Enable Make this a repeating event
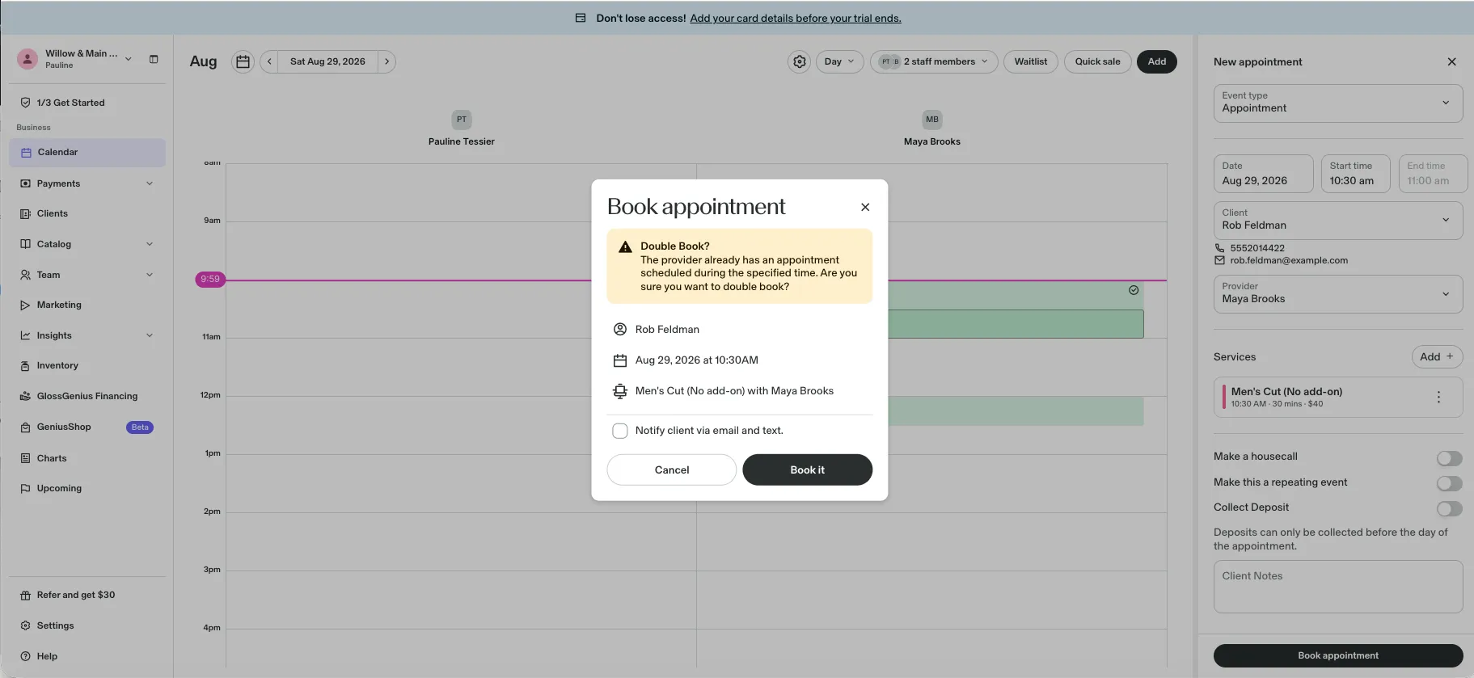Viewport: 1474px width, 678px height. click(1449, 483)
